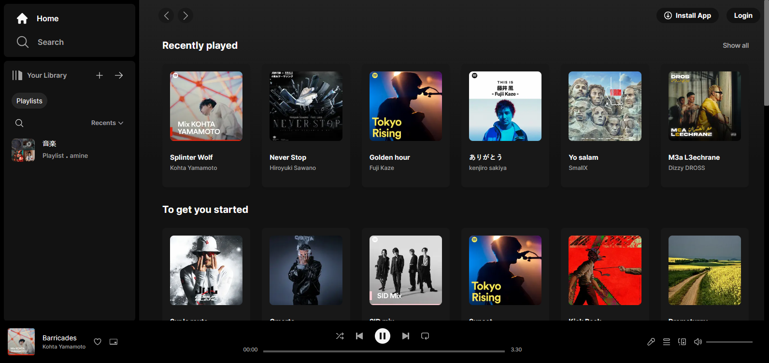Open the Home page
769x363 pixels.
37,18
